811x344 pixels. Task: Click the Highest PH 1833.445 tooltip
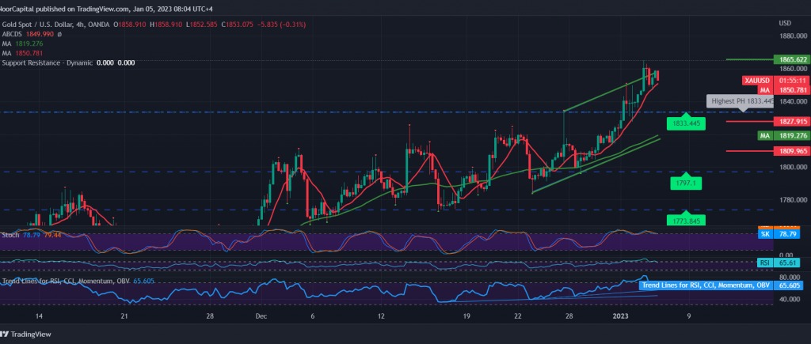[738, 101]
